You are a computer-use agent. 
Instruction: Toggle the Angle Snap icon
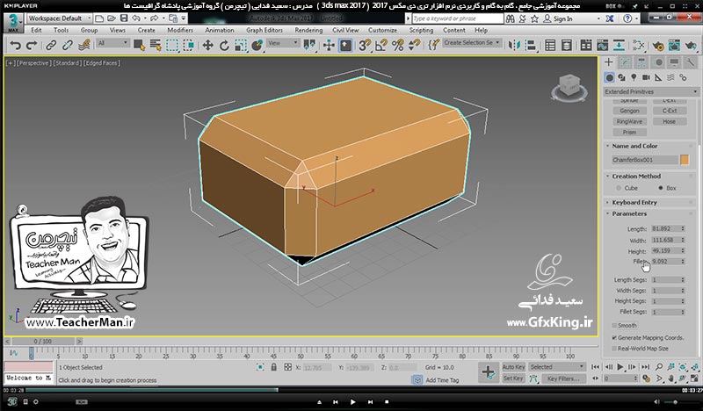tap(381, 46)
